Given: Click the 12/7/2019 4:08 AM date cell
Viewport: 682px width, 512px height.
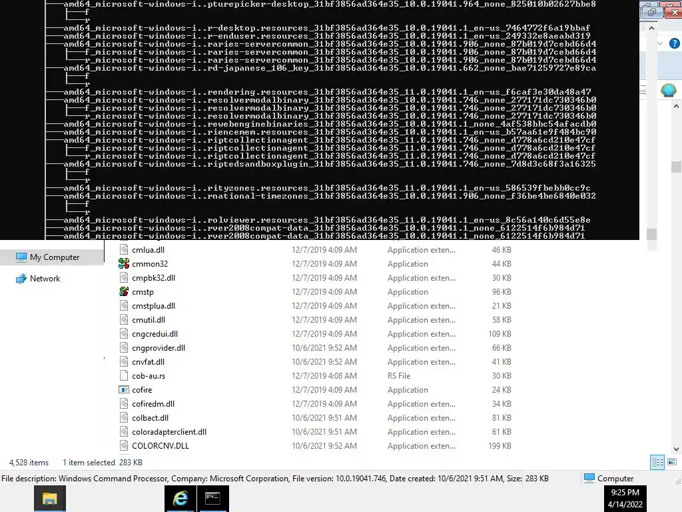Looking at the screenshot, I should click(324, 375).
